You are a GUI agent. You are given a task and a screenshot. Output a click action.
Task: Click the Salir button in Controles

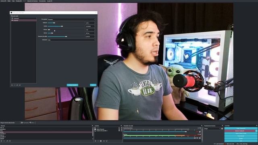point(241,141)
